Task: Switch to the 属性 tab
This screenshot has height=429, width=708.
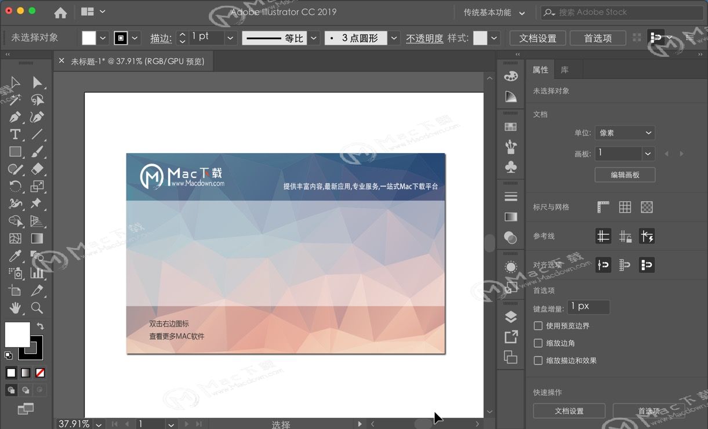Action: (540, 70)
